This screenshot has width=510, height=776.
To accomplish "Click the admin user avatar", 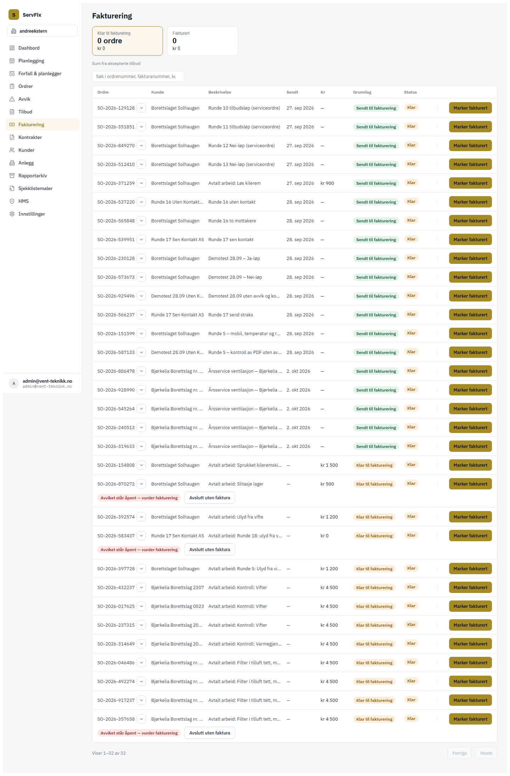I will [14, 383].
